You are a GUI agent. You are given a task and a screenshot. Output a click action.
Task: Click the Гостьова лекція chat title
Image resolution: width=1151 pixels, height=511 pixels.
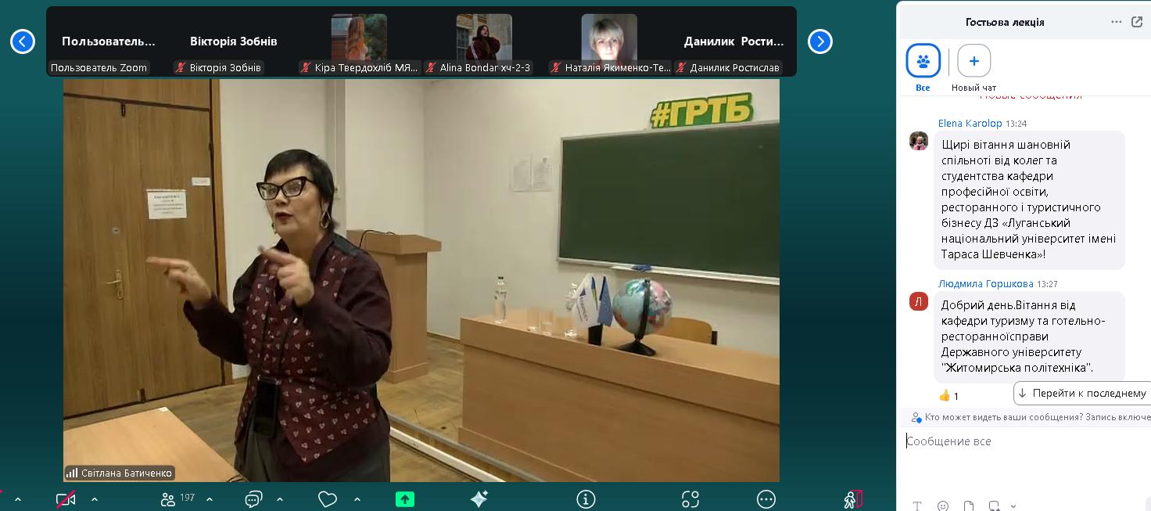tap(1005, 22)
